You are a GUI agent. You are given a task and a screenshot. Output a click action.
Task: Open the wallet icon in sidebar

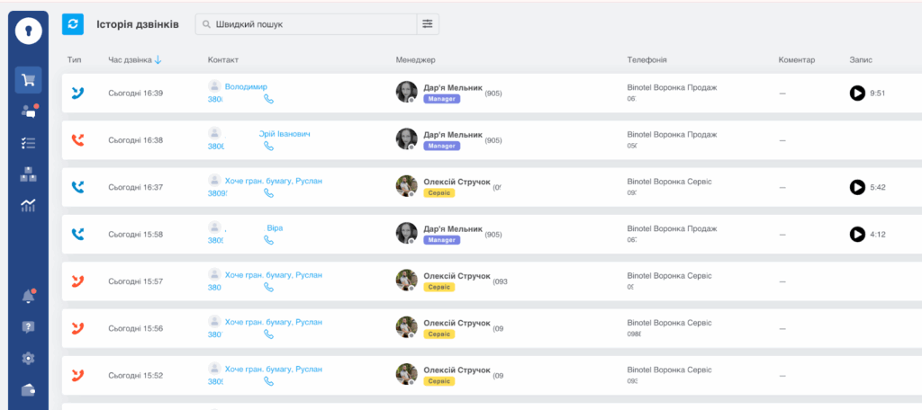click(28, 389)
